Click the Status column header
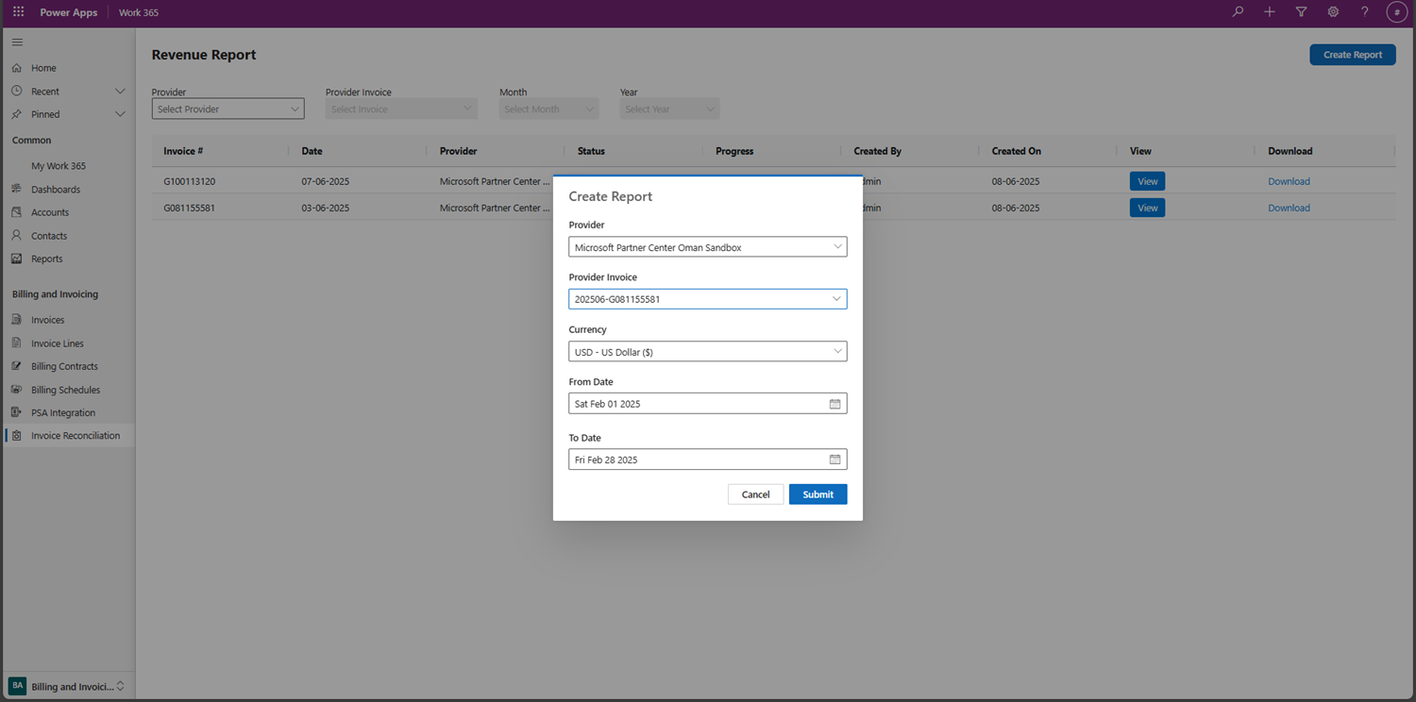Viewport: 1416px width, 702px height. [x=591, y=151]
